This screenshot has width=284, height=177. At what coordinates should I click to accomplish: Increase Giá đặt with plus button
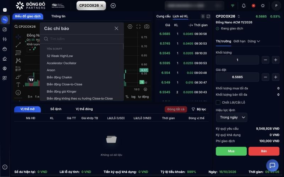(275, 77)
